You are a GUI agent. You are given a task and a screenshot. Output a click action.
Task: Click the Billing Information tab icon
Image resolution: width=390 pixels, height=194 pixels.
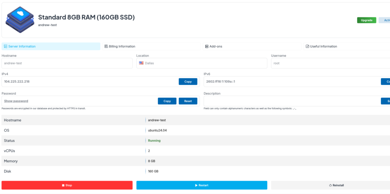tap(106, 46)
